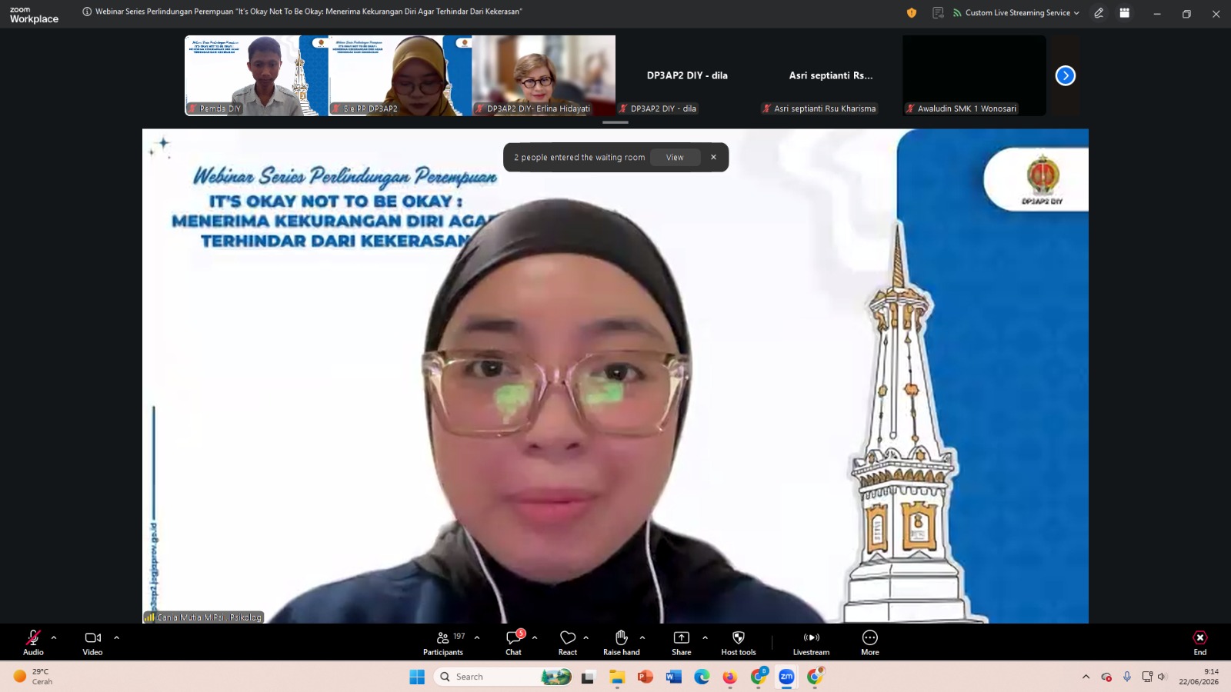Toggle Raise hand
1231x692 pixels.
pos(622,643)
